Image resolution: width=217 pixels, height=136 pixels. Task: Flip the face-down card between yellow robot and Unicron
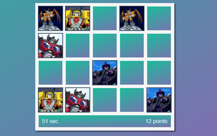pos(105,18)
